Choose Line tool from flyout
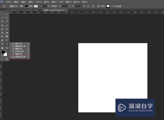Viewport: 164px width, 120px height. [x=20, y=54]
